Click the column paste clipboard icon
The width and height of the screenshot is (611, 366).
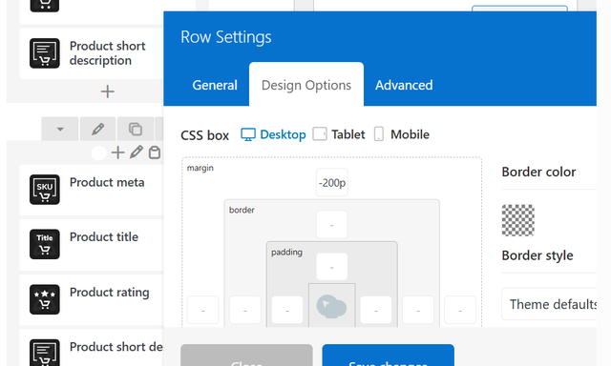155,152
